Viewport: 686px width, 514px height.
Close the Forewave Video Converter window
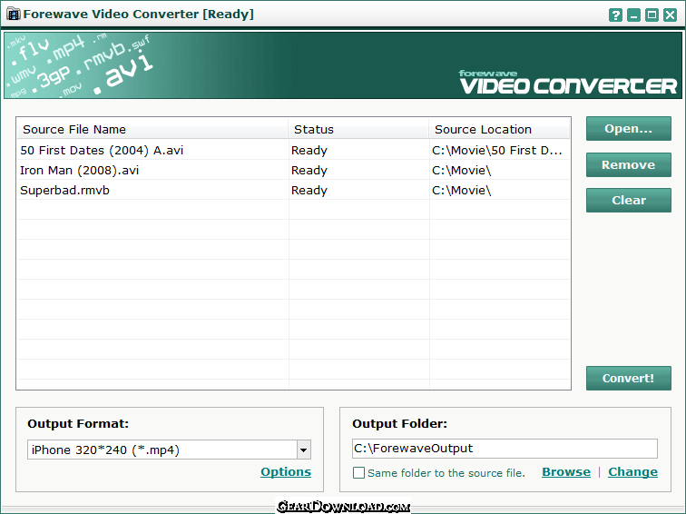pyautogui.click(x=670, y=15)
